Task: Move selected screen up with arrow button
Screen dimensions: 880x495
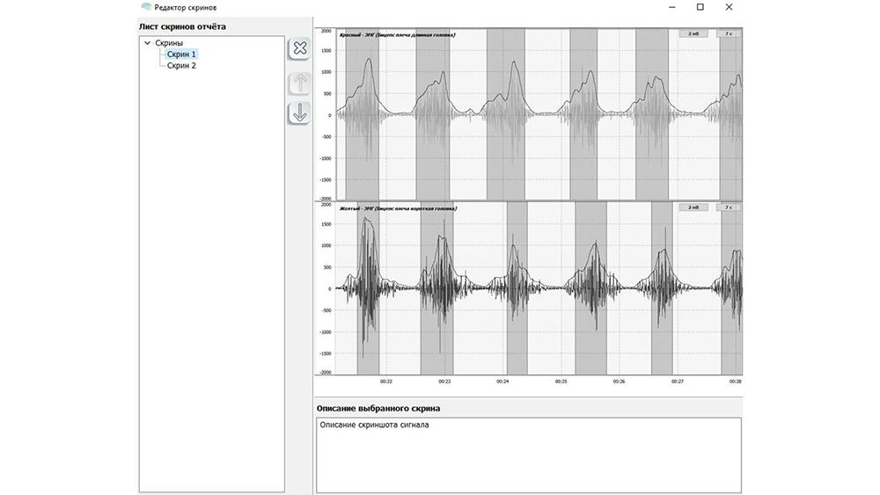Action: point(300,83)
